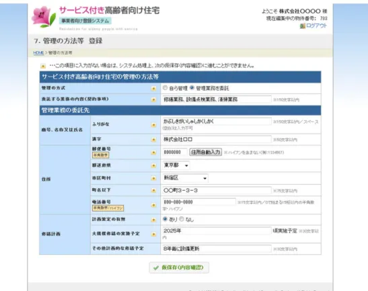
Task: Click the azalea flower logo in the header
Action: coord(44,16)
